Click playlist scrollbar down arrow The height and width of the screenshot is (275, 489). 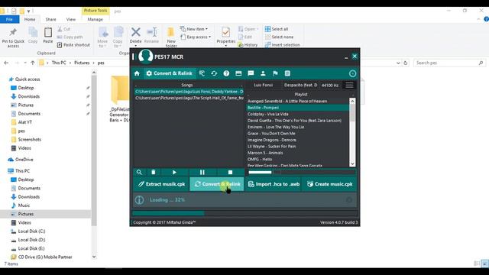[x=352, y=163]
